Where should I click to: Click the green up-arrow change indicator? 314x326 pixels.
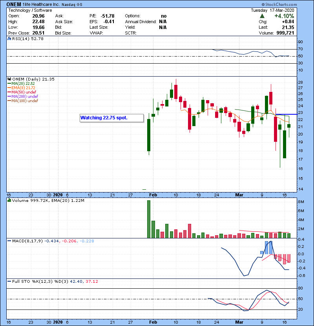(x=262, y=16)
